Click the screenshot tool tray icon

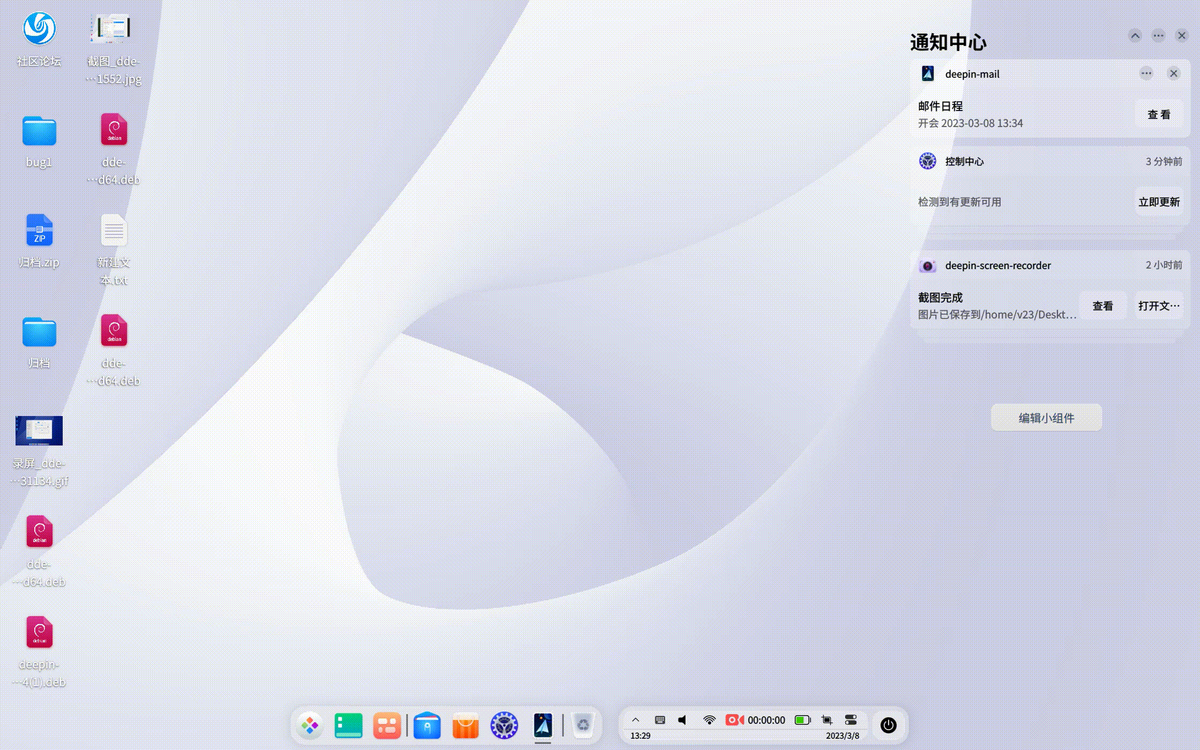(827, 720)
